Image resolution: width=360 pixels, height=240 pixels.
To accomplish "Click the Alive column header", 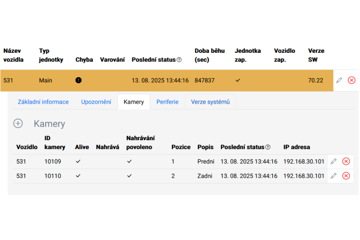I will tap(82, 147).
